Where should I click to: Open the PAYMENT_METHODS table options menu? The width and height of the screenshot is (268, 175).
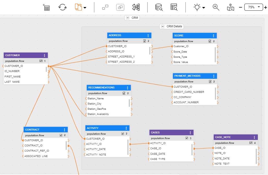(214, 76)
